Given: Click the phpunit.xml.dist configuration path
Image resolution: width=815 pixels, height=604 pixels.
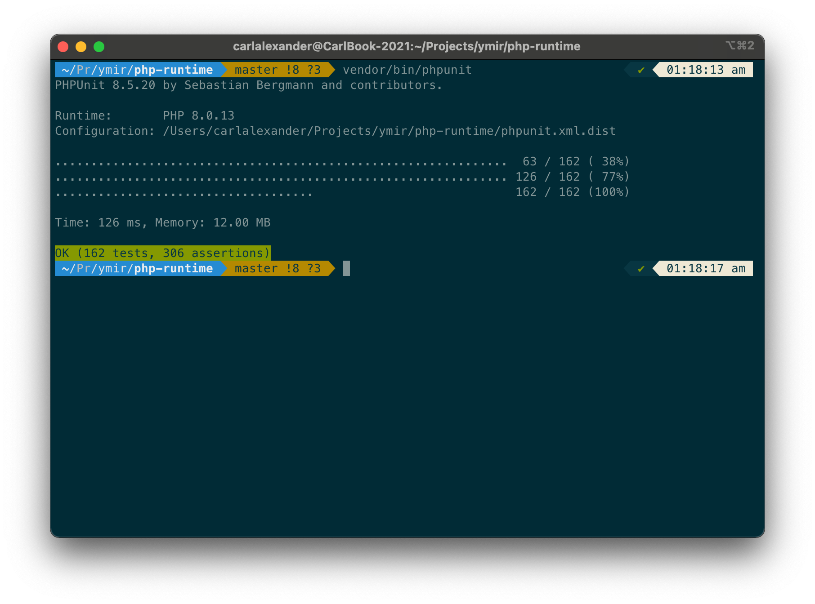Looking at the screenshot, I should 389,131.
